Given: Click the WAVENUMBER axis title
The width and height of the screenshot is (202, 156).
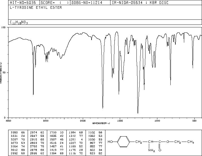Looking at the screenshot, I should (101, 123).
